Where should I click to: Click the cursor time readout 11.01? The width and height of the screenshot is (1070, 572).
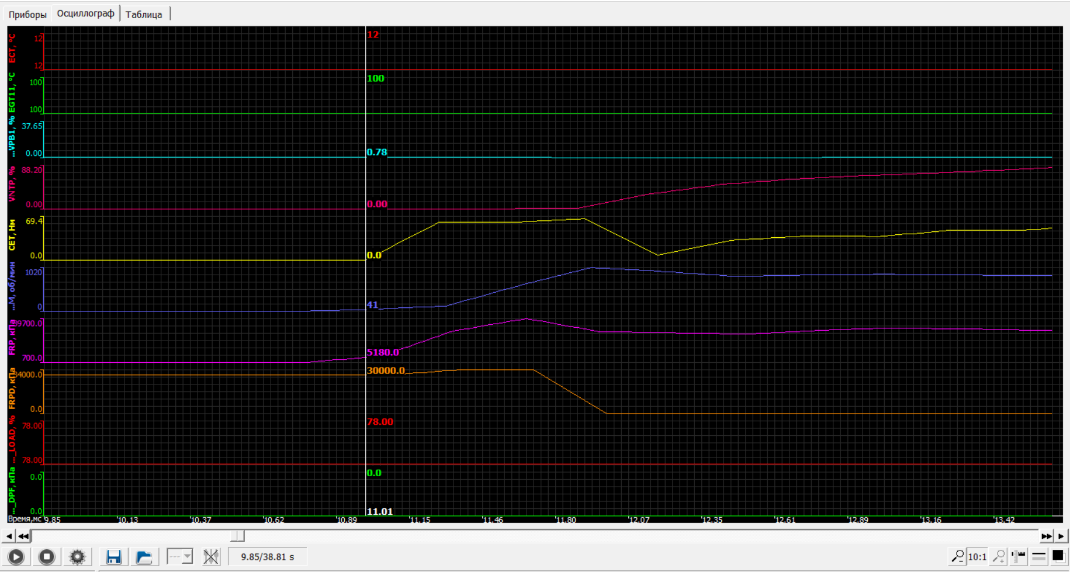pyautogui.click(x=380, y=512)
